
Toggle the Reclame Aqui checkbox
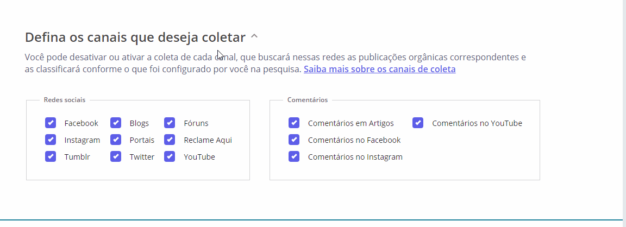coord(170,140)
